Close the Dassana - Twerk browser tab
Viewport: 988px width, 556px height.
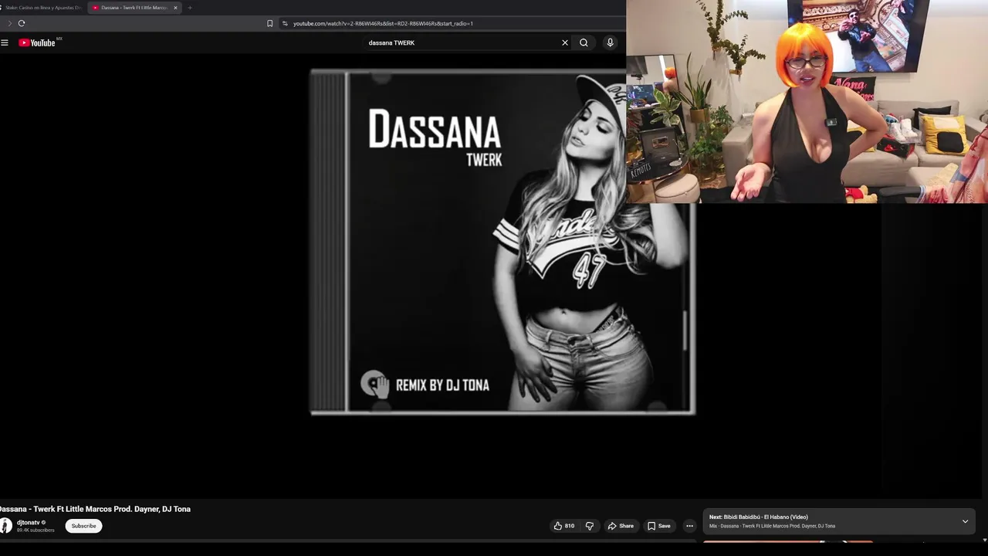(175, 8)
